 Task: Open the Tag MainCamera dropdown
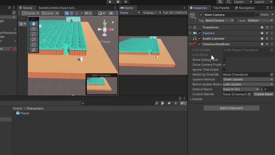pos(220,21)
